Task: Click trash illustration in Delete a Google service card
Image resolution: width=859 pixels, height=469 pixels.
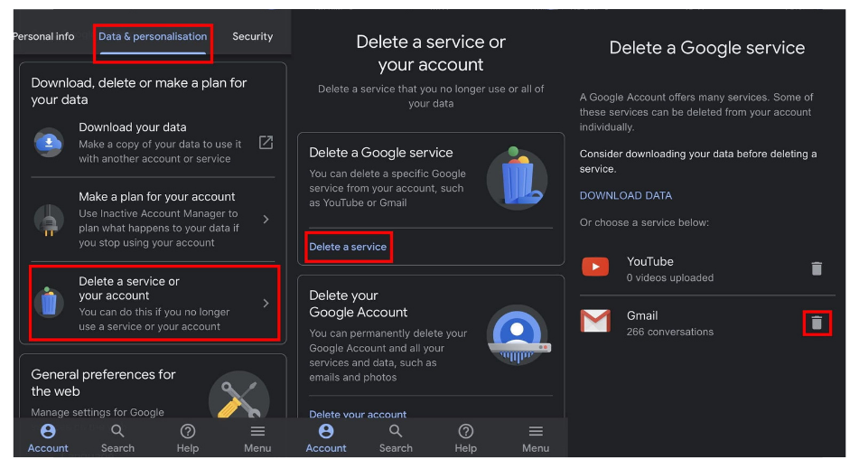Action: tap(517, 179)
